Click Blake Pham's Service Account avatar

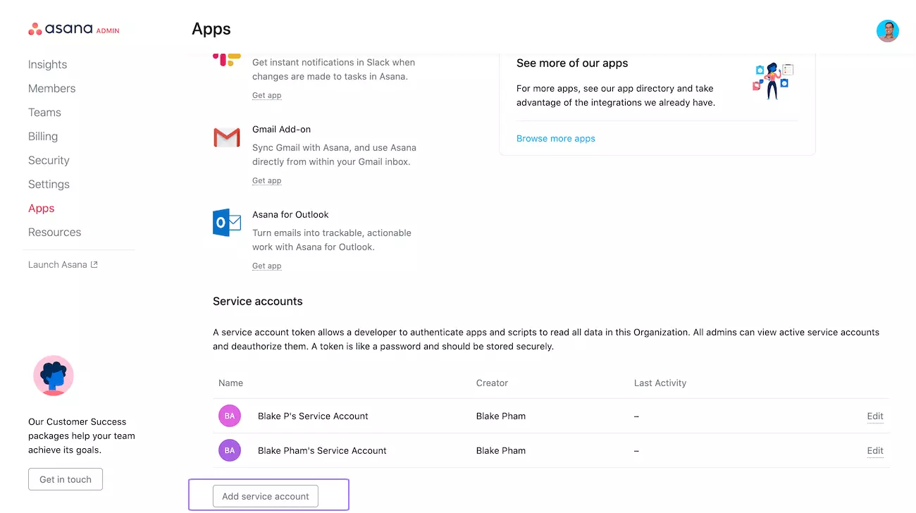click(x=230, y=450)
